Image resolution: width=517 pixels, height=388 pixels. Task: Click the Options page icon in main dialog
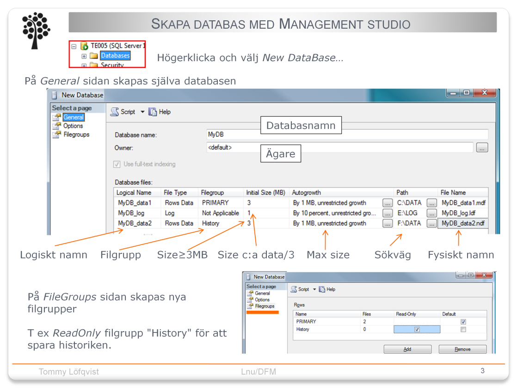click(x=57, y=126)
